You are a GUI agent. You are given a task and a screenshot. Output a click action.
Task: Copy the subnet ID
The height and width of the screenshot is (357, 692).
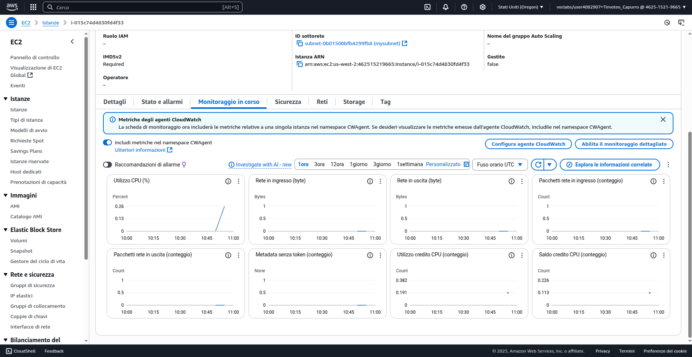pyautogui.click(x=300, y=44)
